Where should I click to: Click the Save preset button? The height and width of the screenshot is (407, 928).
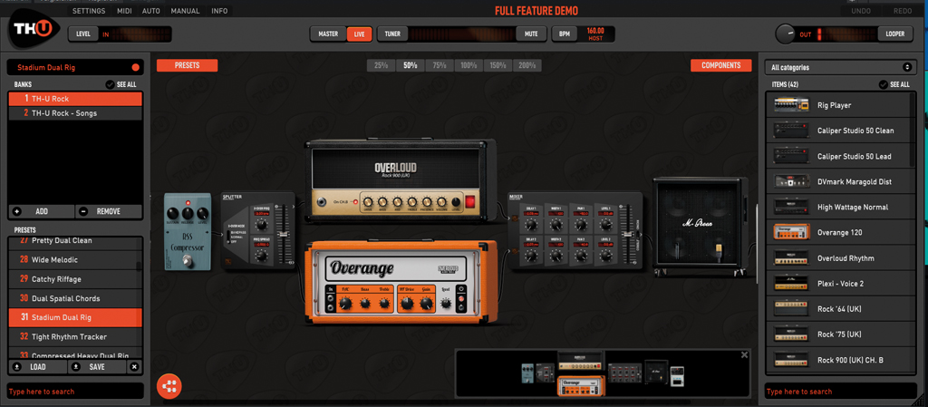(x=96, y=367)
